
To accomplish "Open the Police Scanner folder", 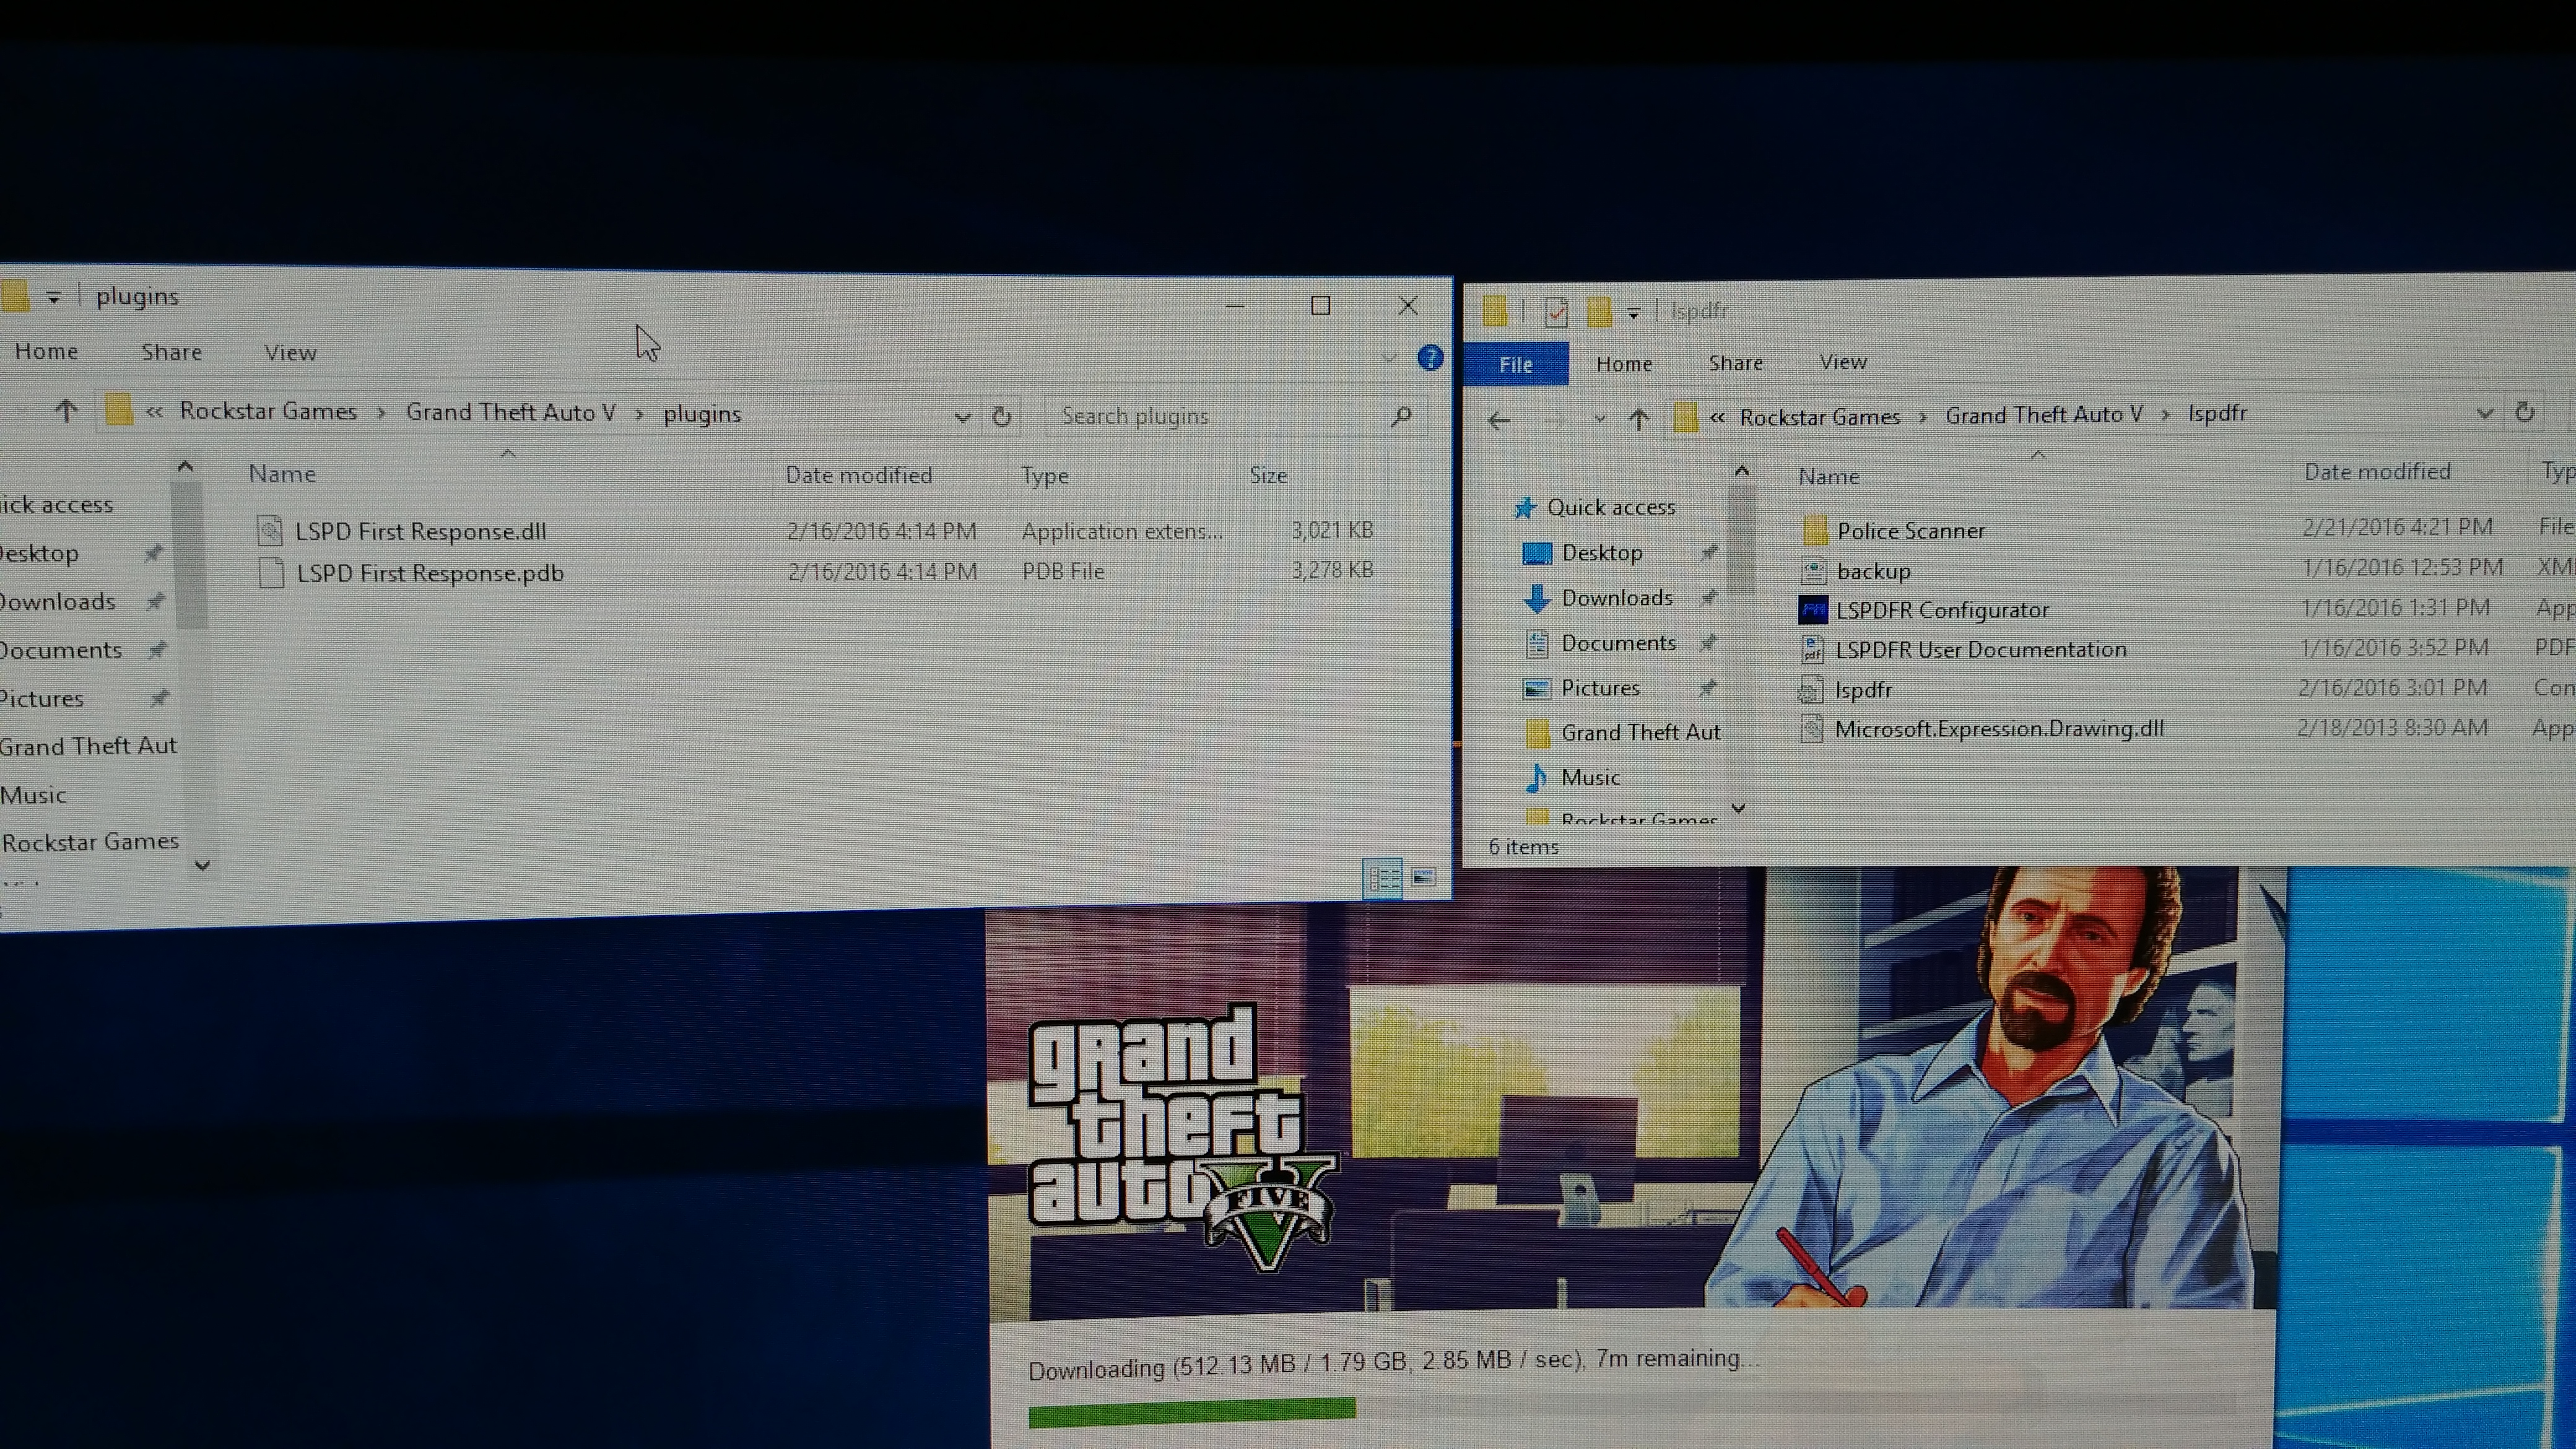I will 1910,531.
